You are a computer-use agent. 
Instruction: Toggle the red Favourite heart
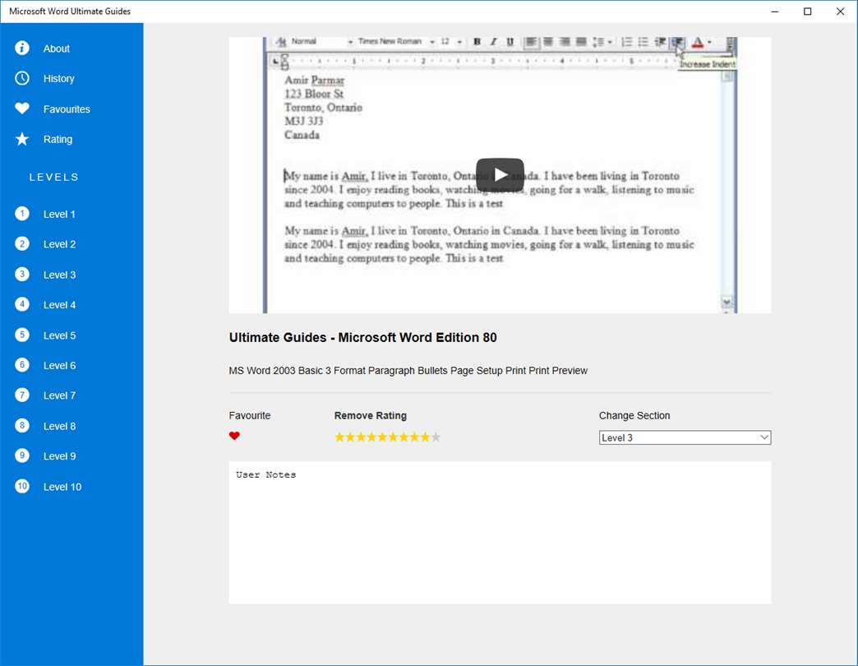(x=234, y=436)
